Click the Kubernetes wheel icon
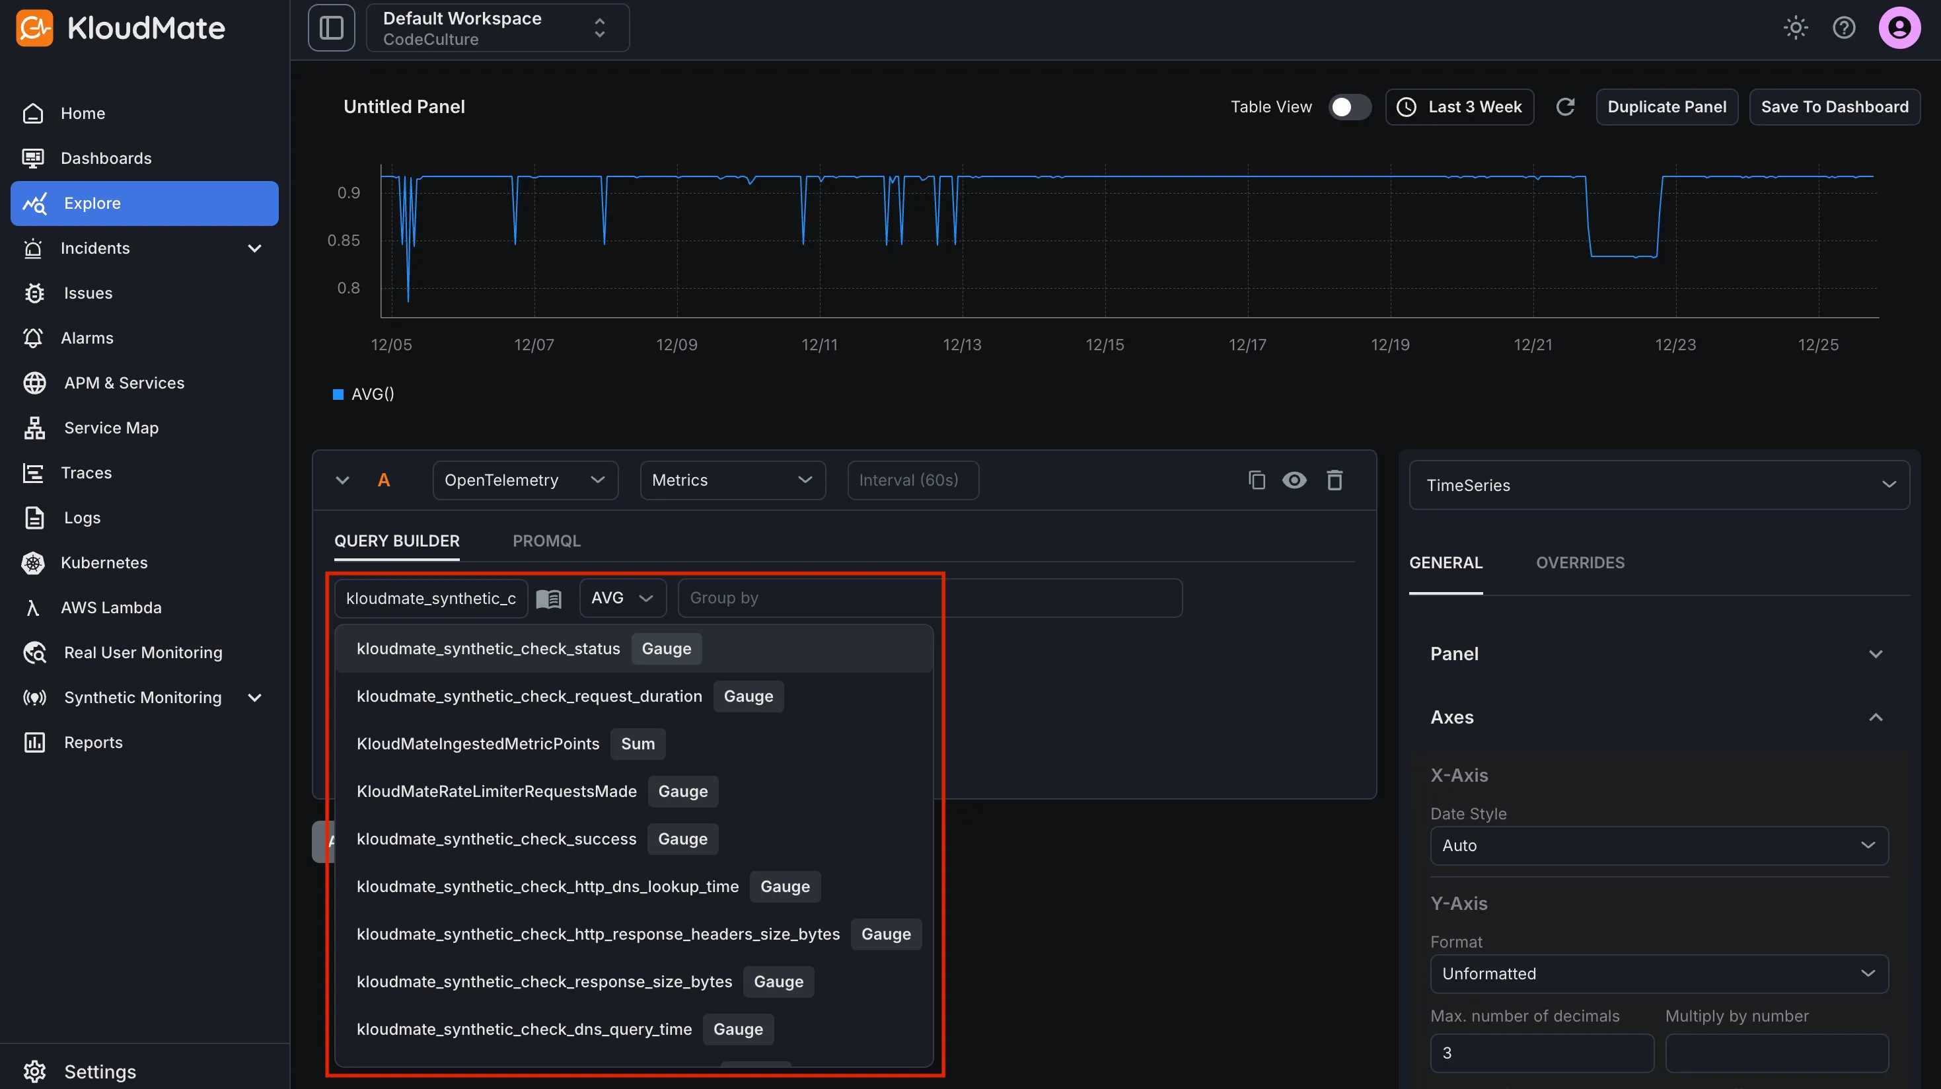 pos(33,563)
